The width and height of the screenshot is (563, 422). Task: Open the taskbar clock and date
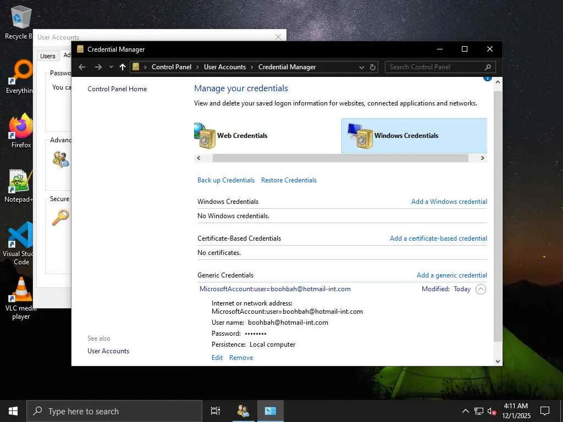(x=516, y=411)
